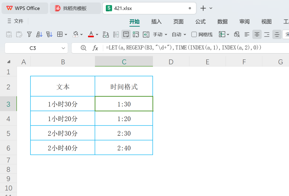Click the indent left-arrow box icon
This screenshot has height=196, width=289.
click(146, 34)
